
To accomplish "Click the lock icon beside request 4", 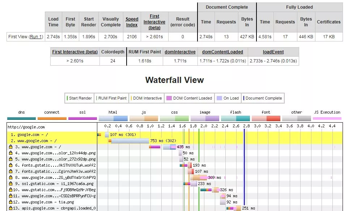I will 11,153.
